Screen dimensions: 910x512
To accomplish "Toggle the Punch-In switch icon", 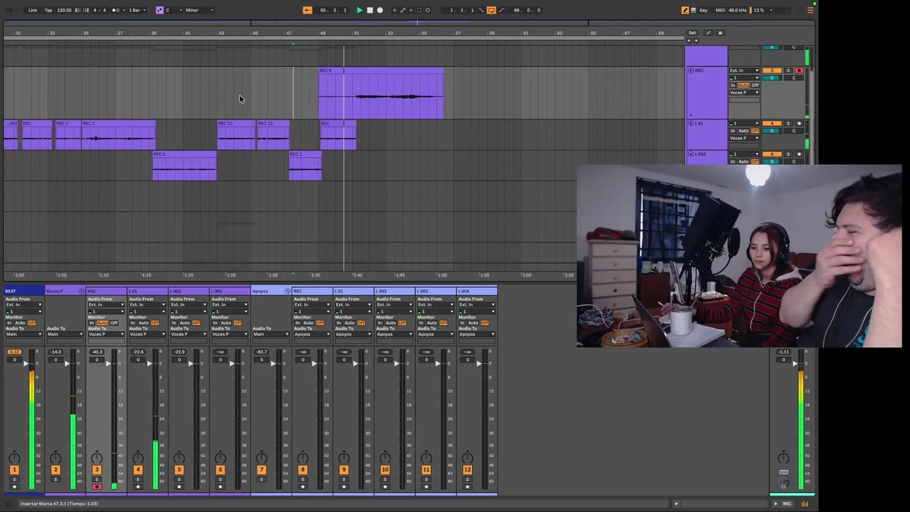I will point(481,10).
